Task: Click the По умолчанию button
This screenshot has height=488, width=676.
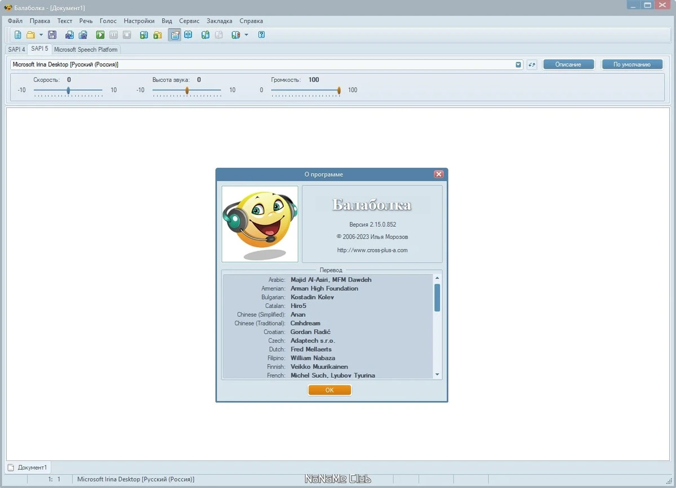Action: pyautogui.click(x=632, y=65)
